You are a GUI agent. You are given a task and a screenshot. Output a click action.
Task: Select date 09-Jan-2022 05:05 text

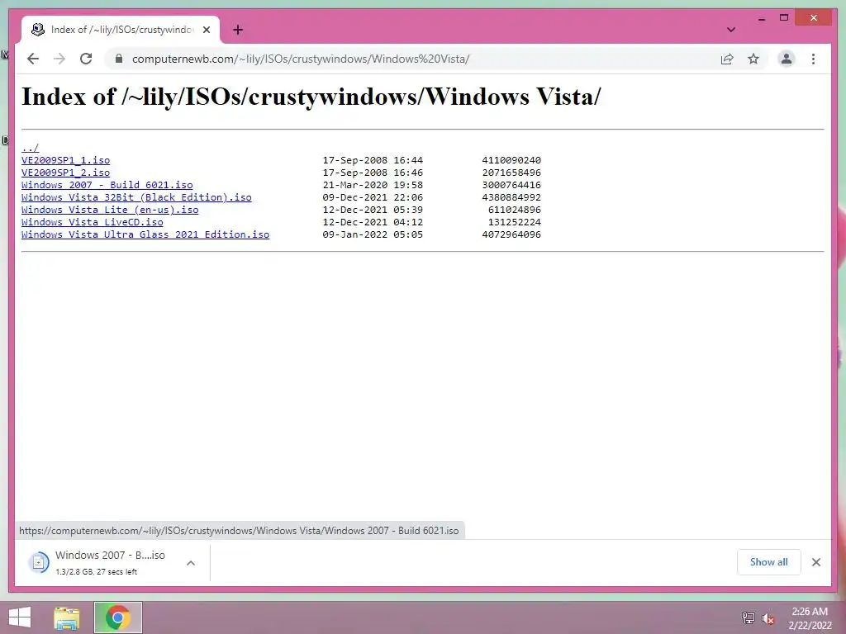coord(373,234)
